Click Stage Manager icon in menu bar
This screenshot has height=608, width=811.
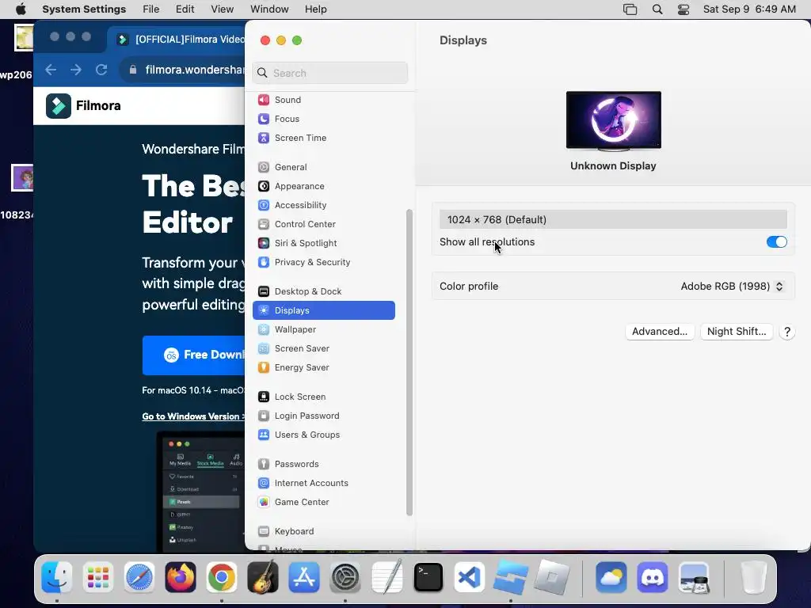pos(630,9)
